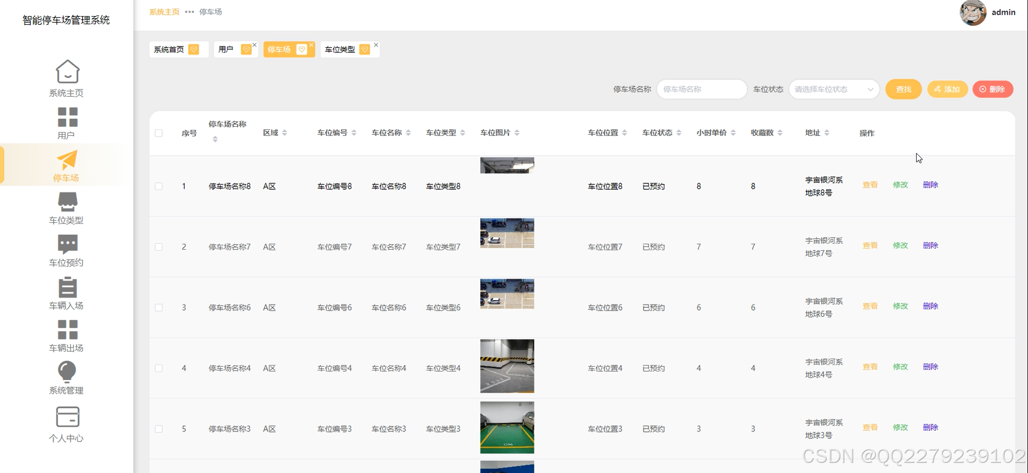Click the shield icon on 用户 tab
Screen dimensions: 1028x473
[x=246, y=49]
